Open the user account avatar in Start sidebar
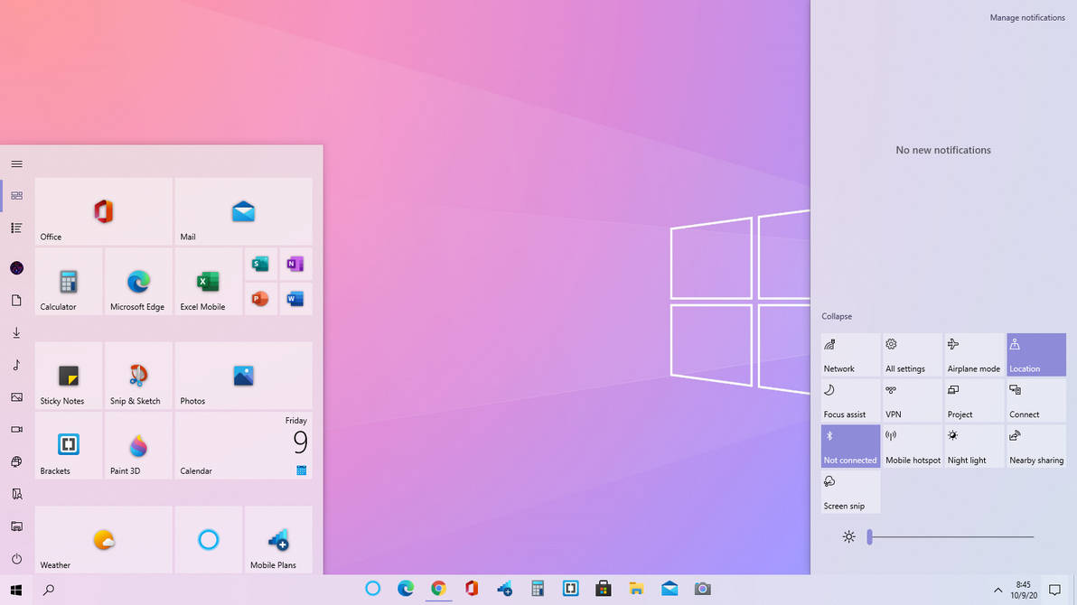 (16, 268)
